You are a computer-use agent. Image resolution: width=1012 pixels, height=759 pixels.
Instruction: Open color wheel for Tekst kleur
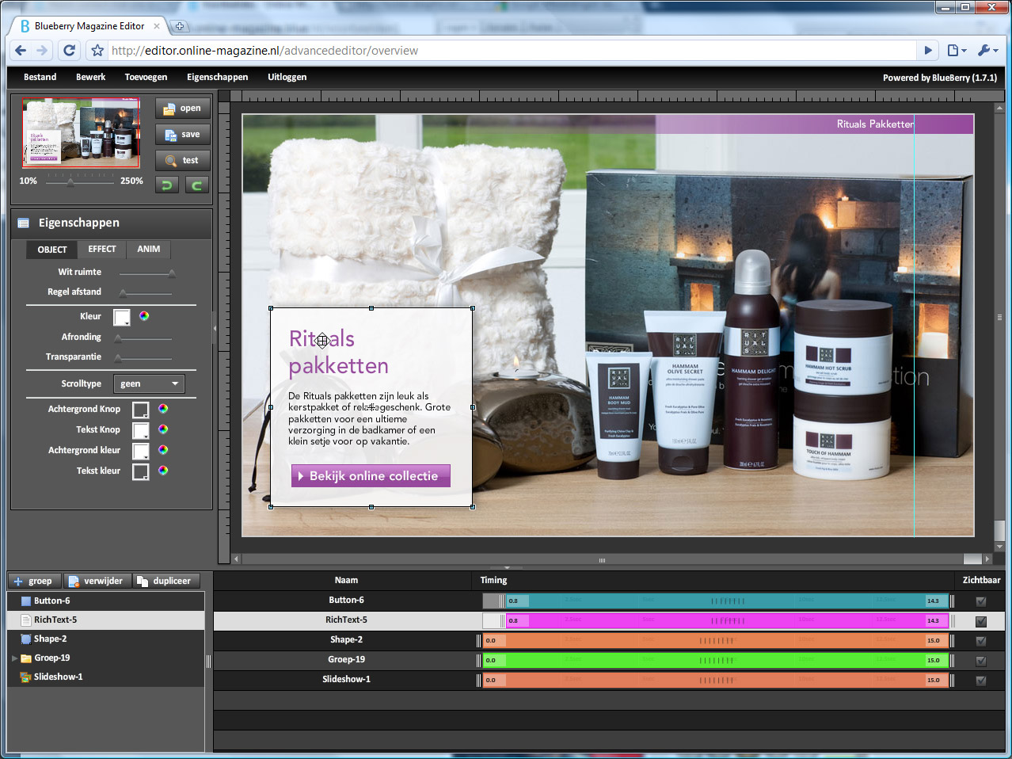coord(163,471)
